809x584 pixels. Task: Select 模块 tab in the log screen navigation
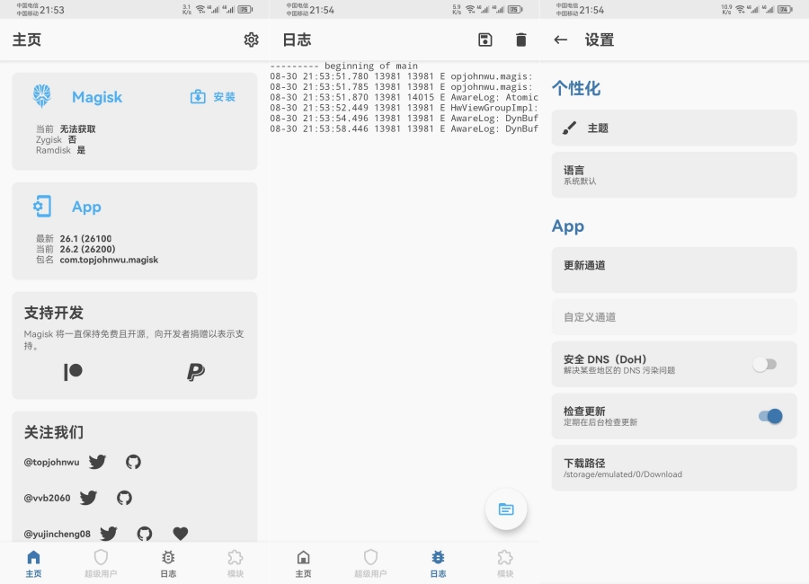505,563
